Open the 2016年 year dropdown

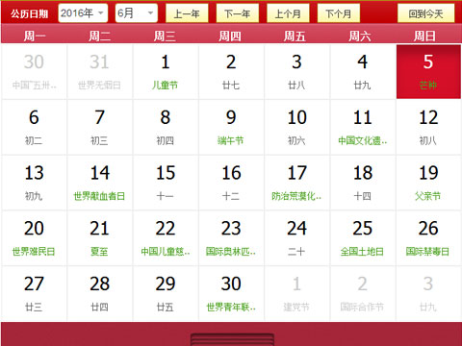click(83, 13)
